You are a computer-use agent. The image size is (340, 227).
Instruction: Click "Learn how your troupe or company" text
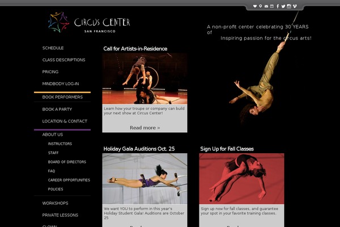pyautogui.click(x=144, y=111)
